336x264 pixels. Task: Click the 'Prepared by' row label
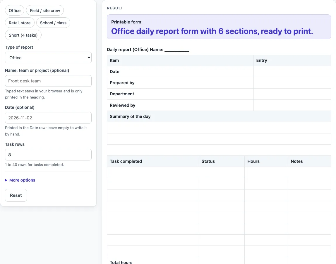tap(122, 83)
